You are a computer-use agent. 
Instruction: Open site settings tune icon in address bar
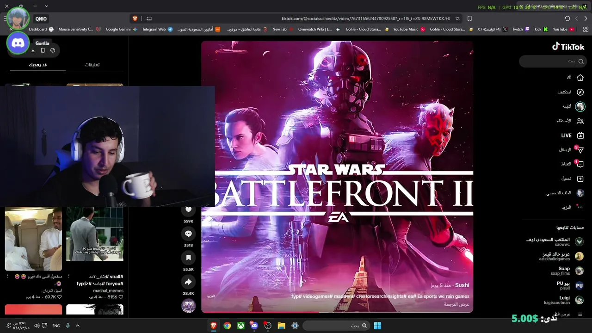coord(457,18)
